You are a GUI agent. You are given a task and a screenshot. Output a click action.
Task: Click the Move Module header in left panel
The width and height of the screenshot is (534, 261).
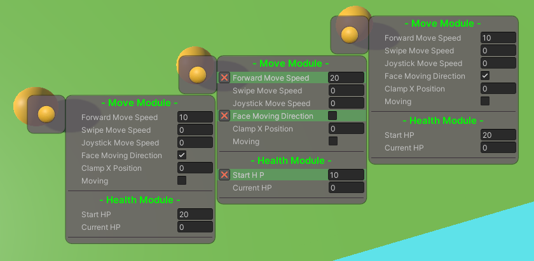coord(140,102)
